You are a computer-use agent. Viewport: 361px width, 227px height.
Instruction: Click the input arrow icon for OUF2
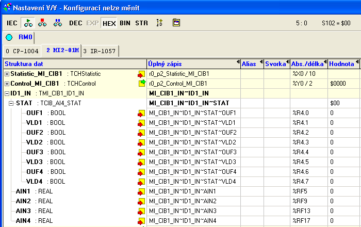pos(141,133)
